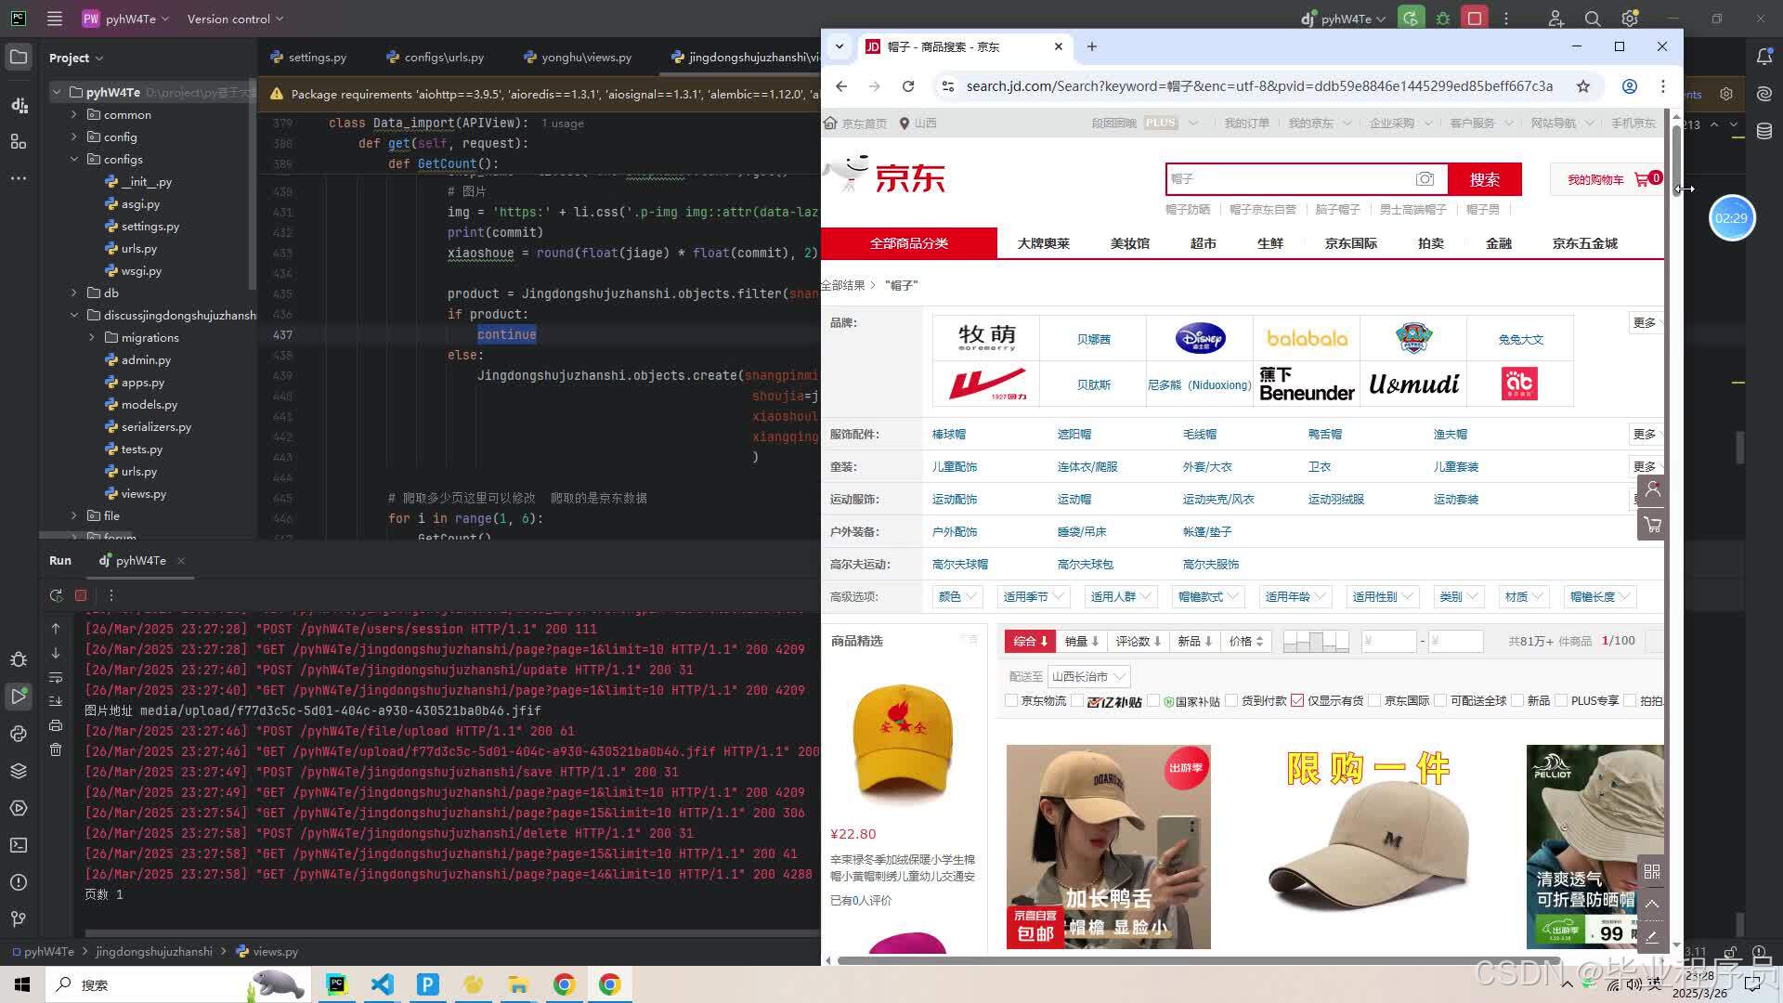The width and height of the screenshot is (1783, 1003).
Task: Open beige cap 限购一件 product thumbnail
Action: [1368, 847]
